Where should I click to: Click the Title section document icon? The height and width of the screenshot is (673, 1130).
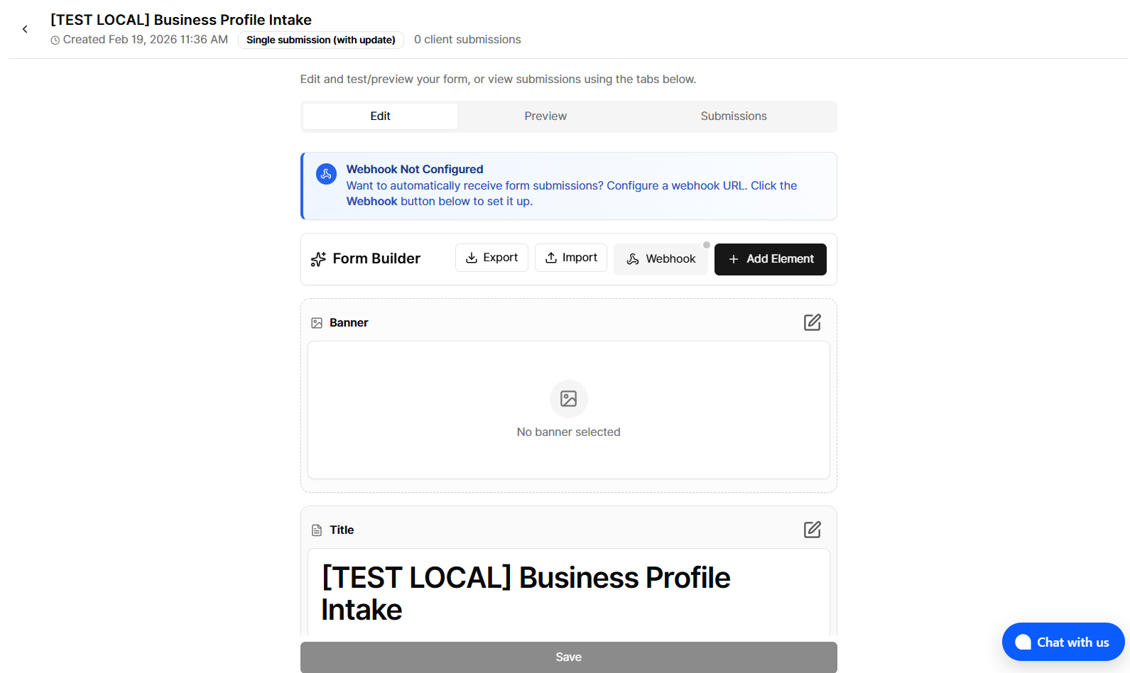pyautogui.click(x=317, y=530)
